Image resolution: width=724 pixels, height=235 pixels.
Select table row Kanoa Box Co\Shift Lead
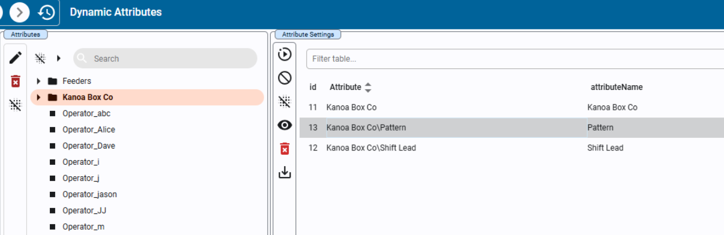coord(511,148)
